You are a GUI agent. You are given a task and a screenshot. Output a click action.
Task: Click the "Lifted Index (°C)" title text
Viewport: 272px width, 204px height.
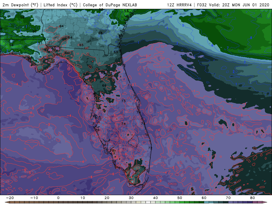click(x=61, y=5)
